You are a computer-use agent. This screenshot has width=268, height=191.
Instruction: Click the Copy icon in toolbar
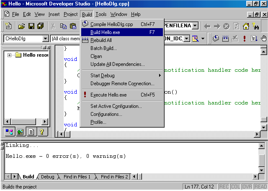click(63, 26)
